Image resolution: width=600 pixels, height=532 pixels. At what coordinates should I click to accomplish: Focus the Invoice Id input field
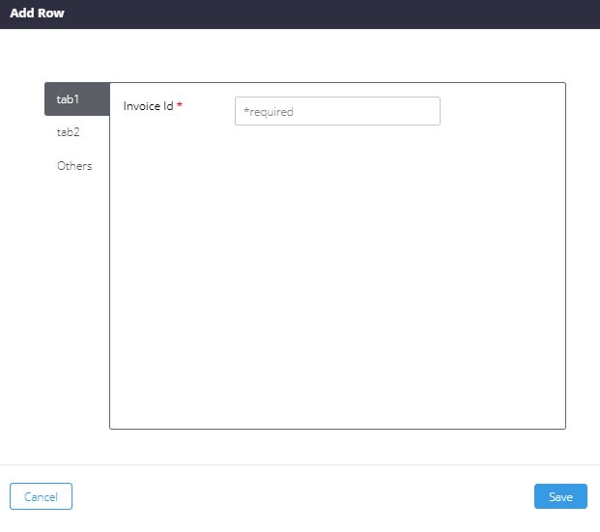[337, 111]
